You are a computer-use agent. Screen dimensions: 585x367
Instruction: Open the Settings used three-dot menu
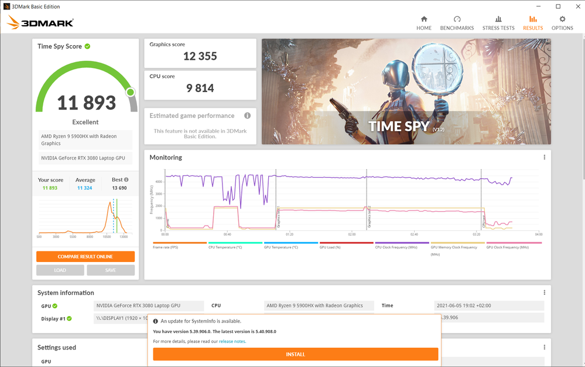point(544,347)
